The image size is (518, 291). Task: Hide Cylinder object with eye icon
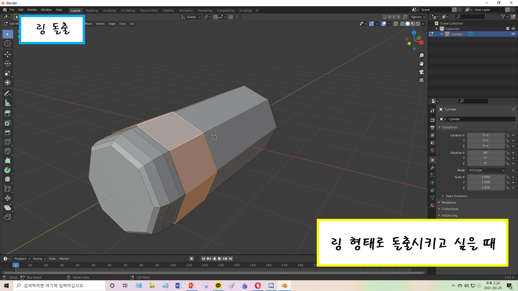point(513,34)
